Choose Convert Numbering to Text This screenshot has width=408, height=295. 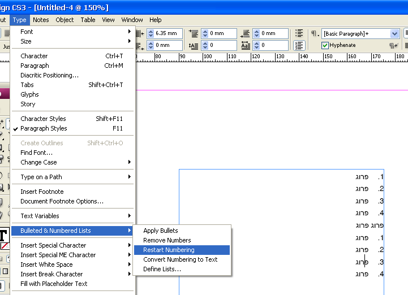point(182,259)
